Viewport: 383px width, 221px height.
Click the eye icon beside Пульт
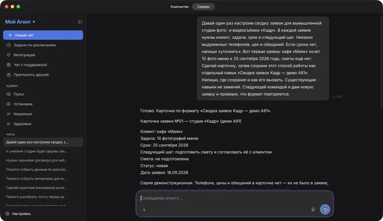[x=9, y=94]
